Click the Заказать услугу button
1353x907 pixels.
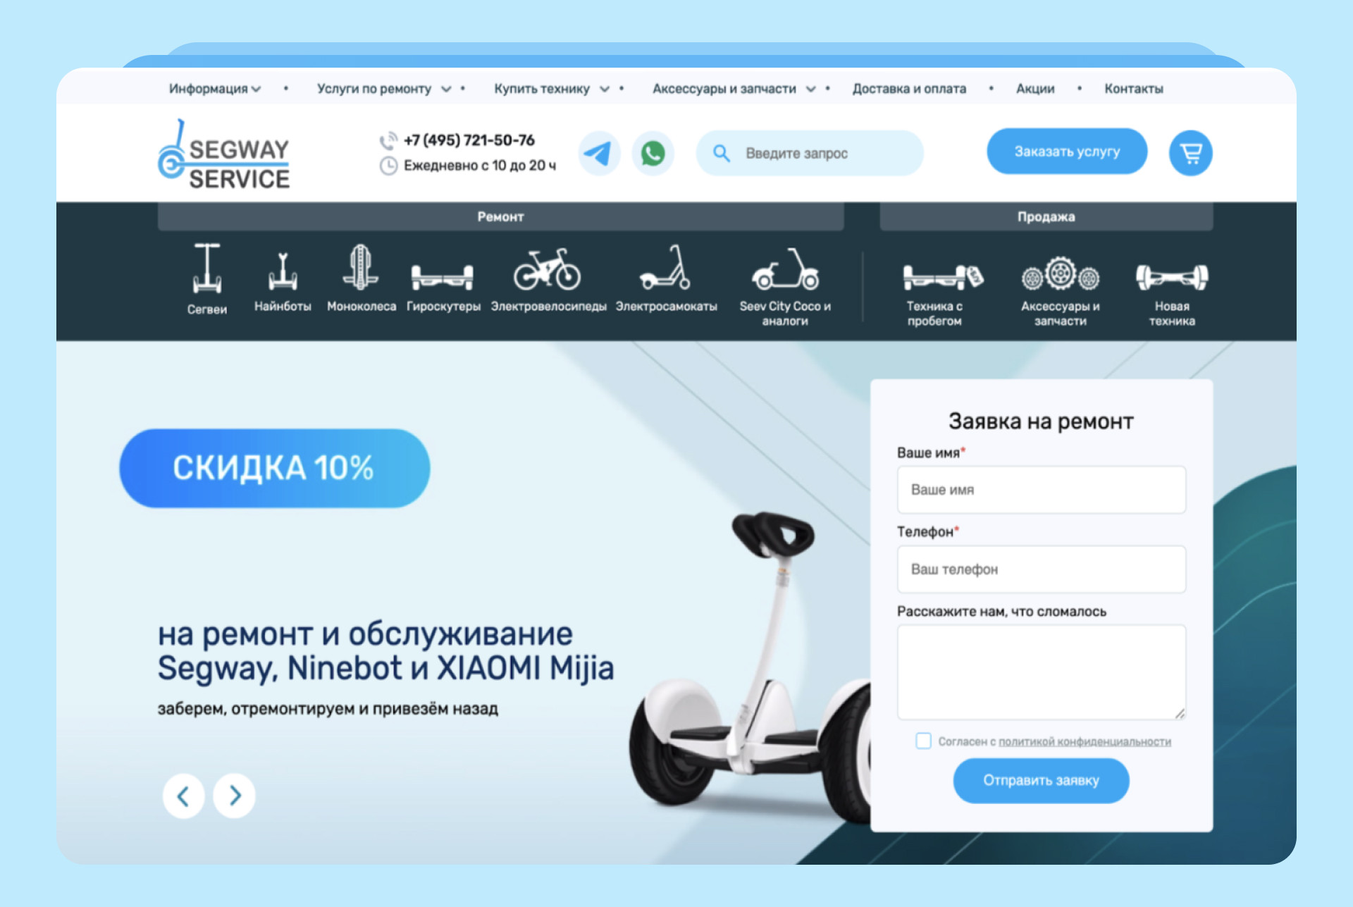pos(1067,152)
